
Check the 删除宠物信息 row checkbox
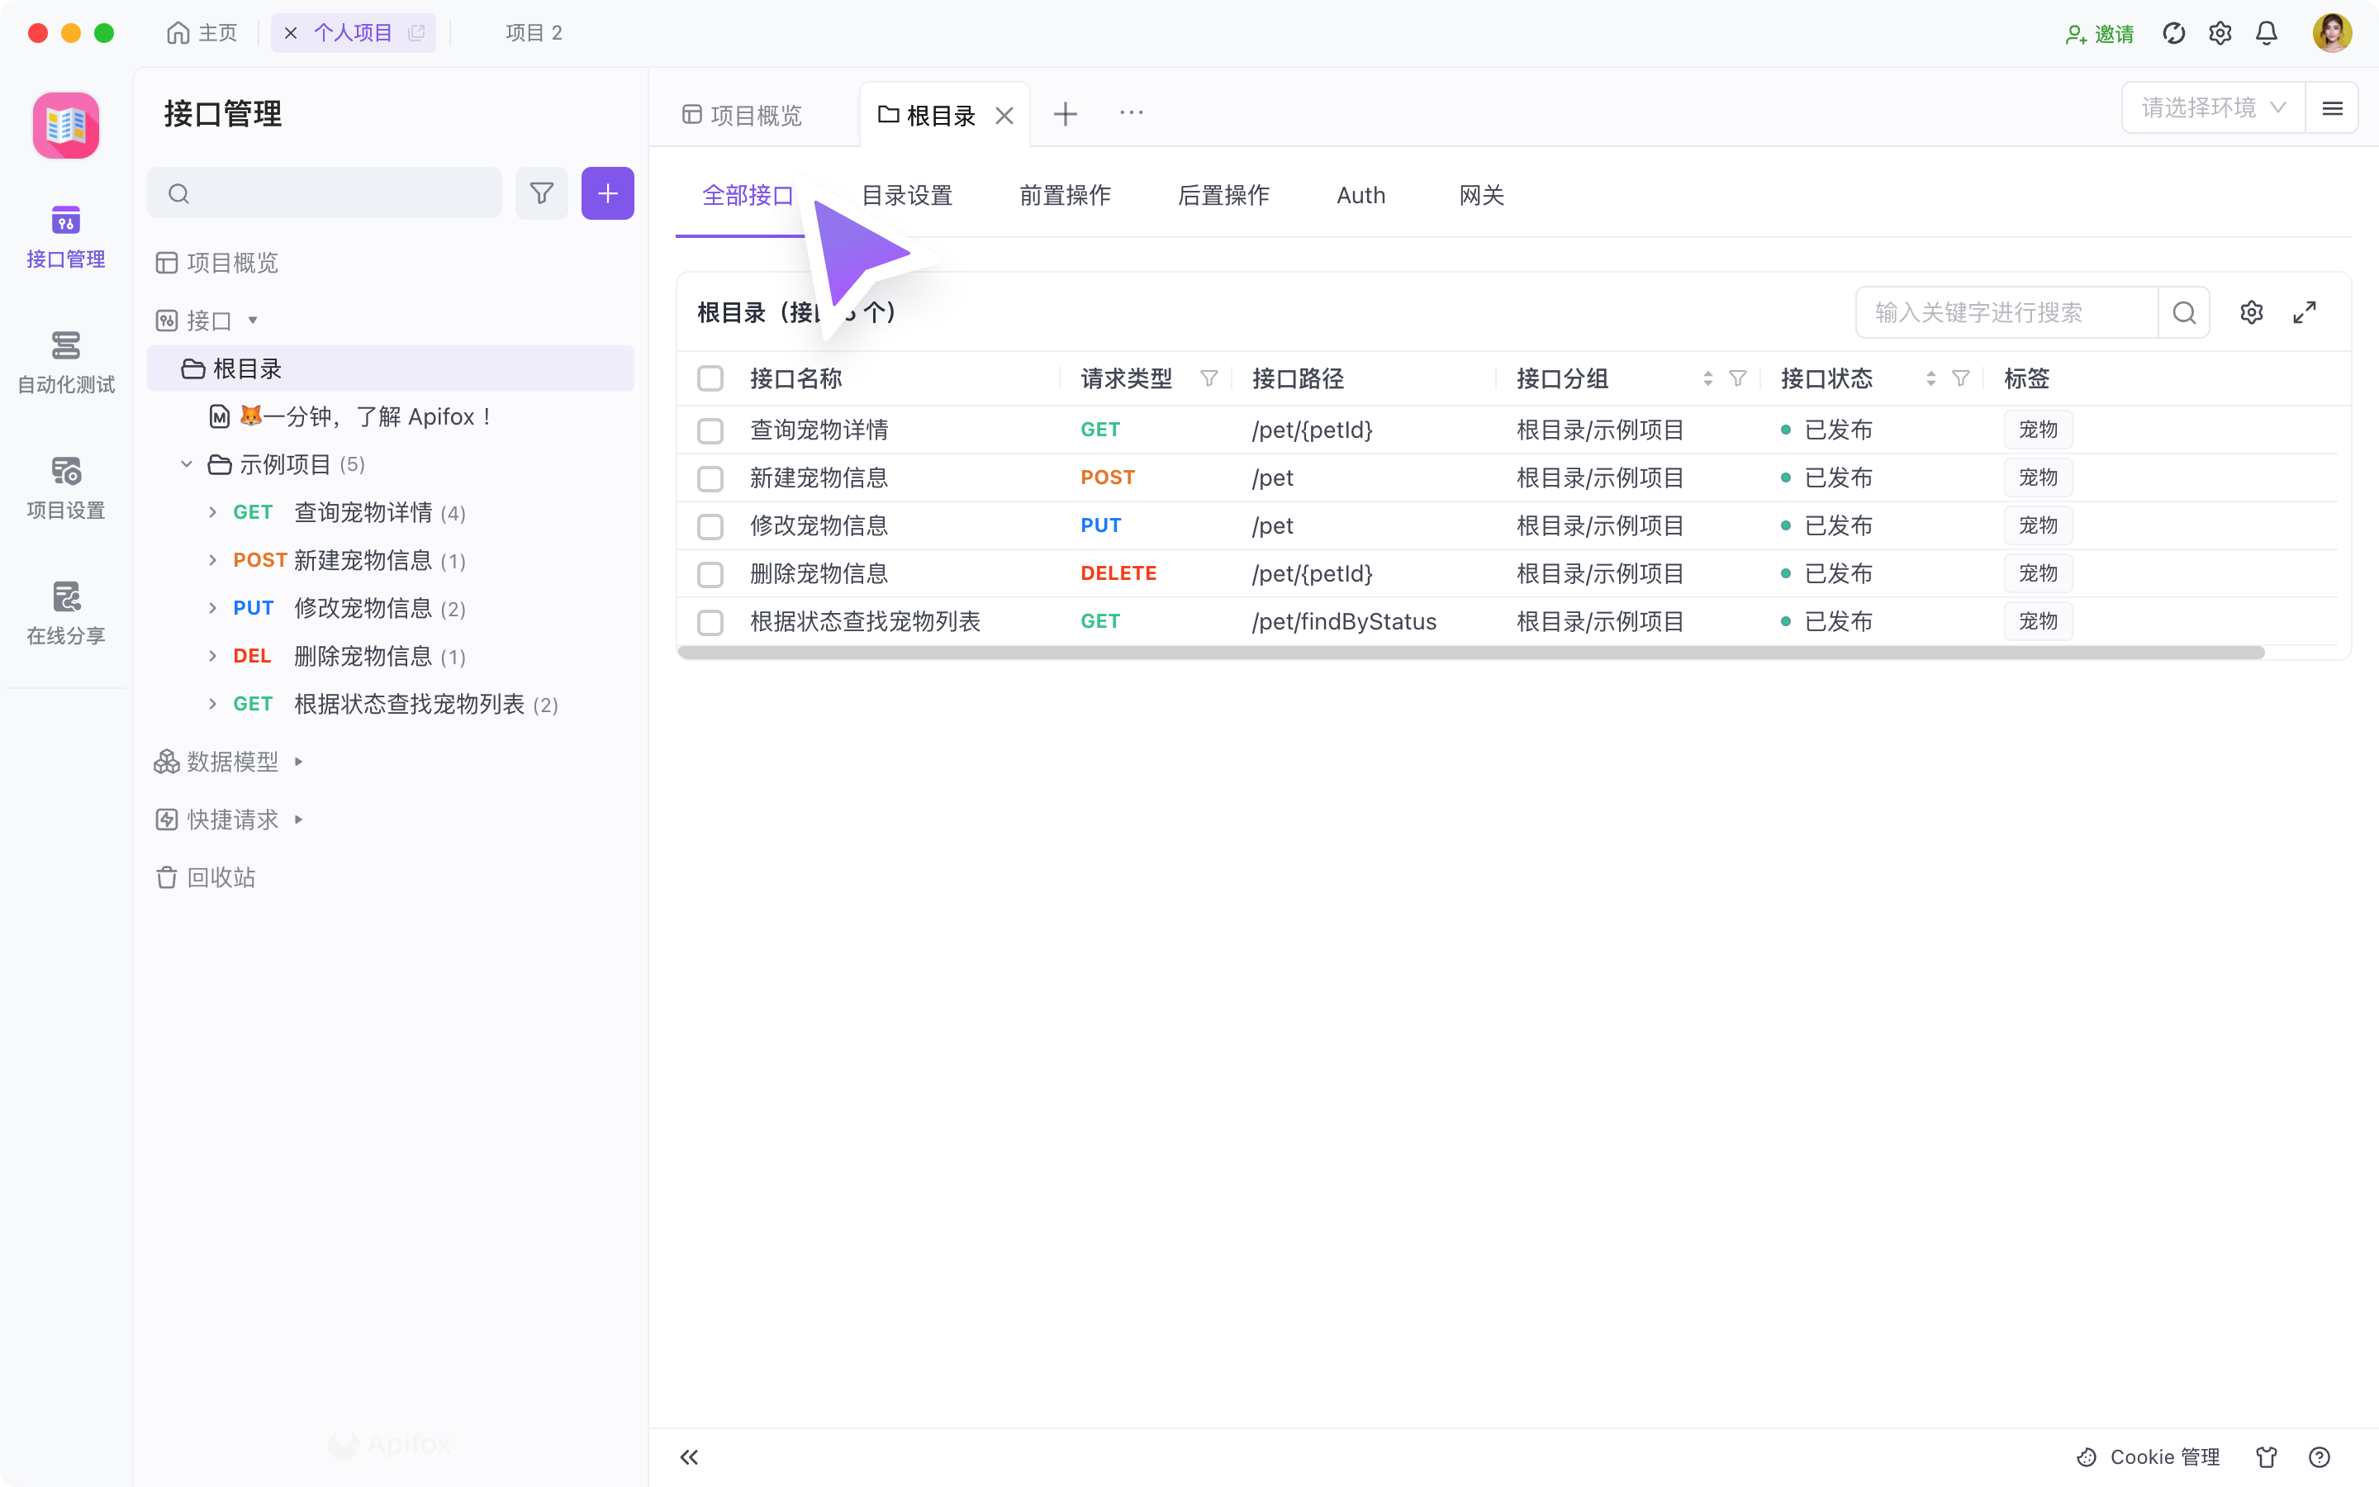(x=710, y=573)
